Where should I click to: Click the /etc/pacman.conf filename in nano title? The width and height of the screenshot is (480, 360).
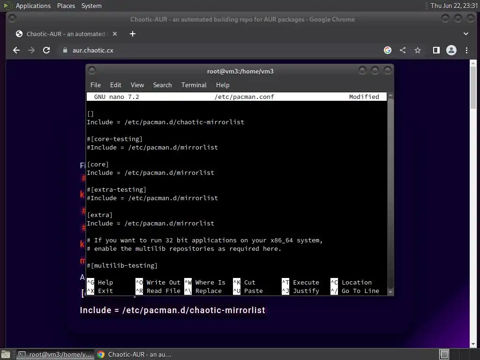pos(244,97)
